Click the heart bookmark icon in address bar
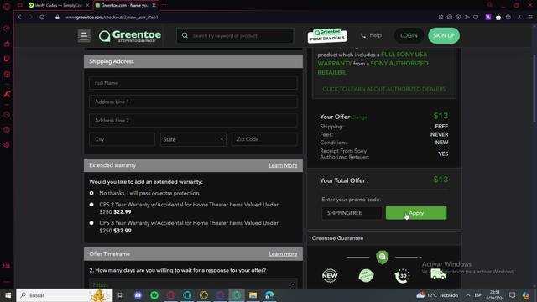This screenshot has width=537, height=302. [476, 17]
